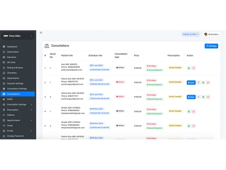This screenshot has width=226, height=170.
Task: Open the Pune Clinic switcher chevron
Action: [31, 36]
